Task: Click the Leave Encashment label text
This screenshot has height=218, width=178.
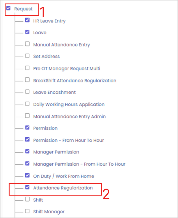Action: (54, 92)
